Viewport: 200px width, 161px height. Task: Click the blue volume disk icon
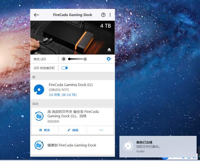(x=39, y=89)
